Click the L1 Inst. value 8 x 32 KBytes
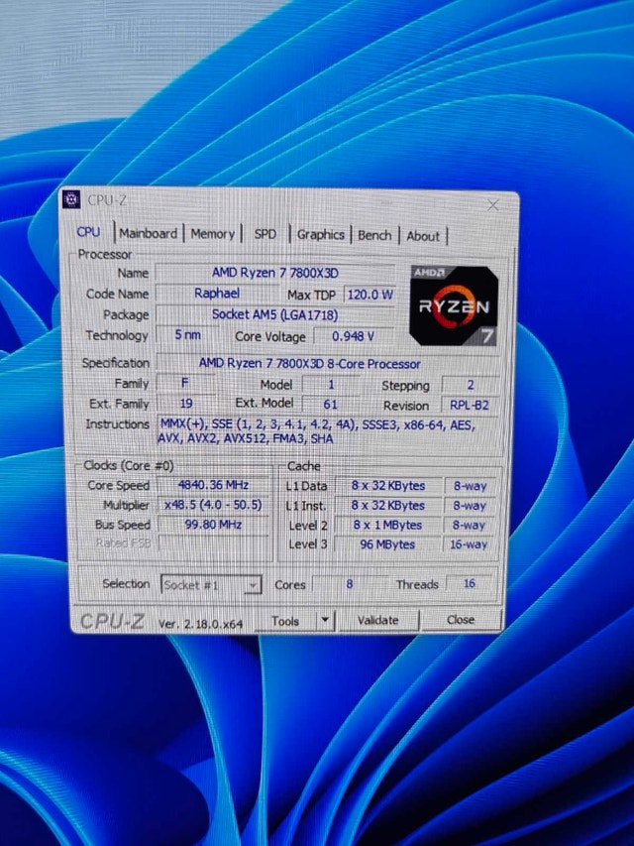This screenshot has height=846, width=634. tap(388, 506)
